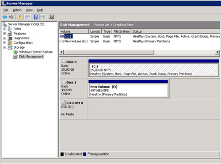The image size is (221, 164).
Task: Toggle the Show/Hide Action Pane icon
Action: 43,17
